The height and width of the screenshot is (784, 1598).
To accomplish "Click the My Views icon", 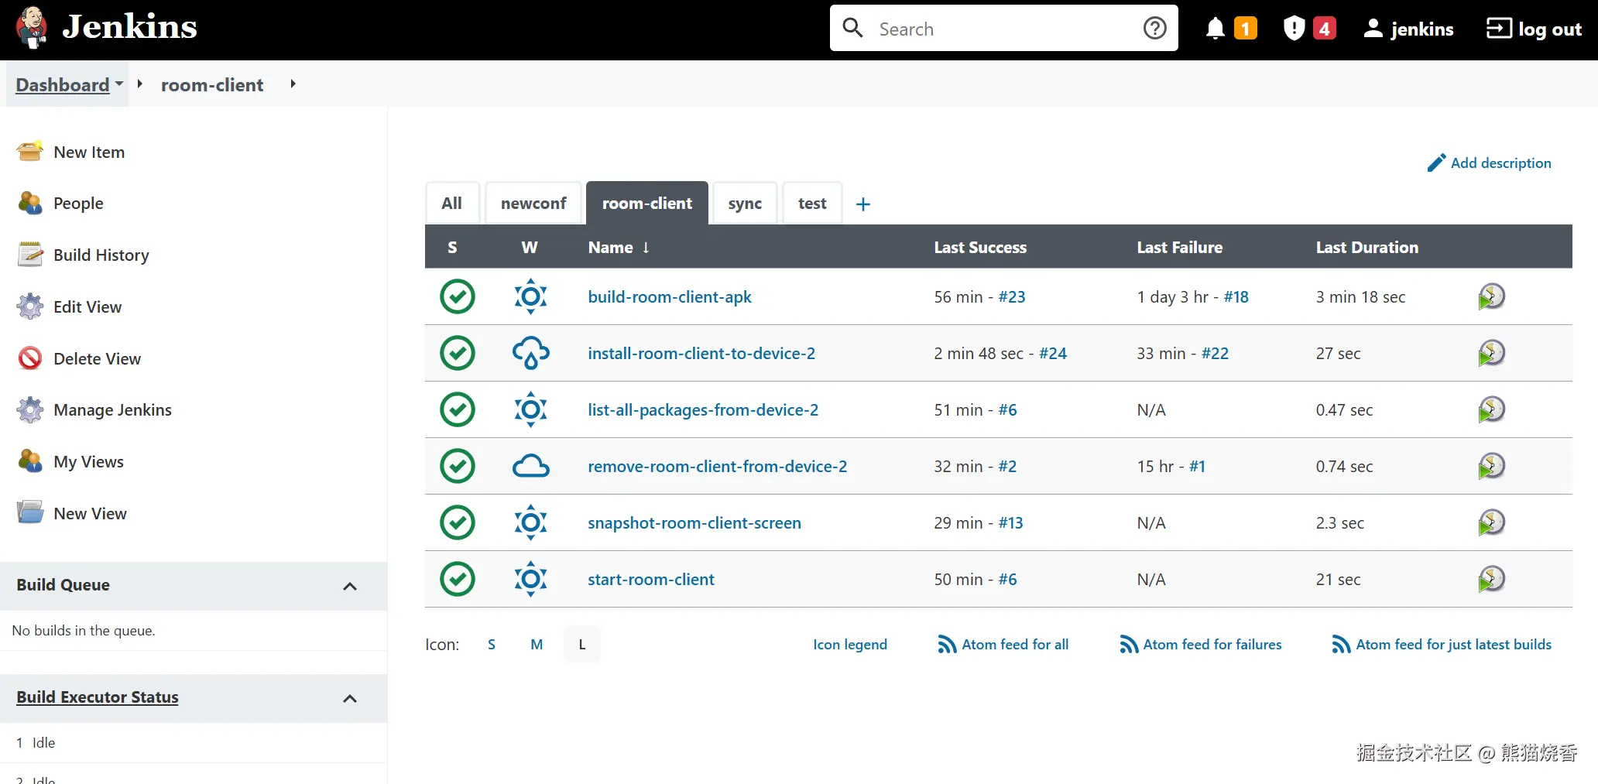I will [x=30, y=461].
